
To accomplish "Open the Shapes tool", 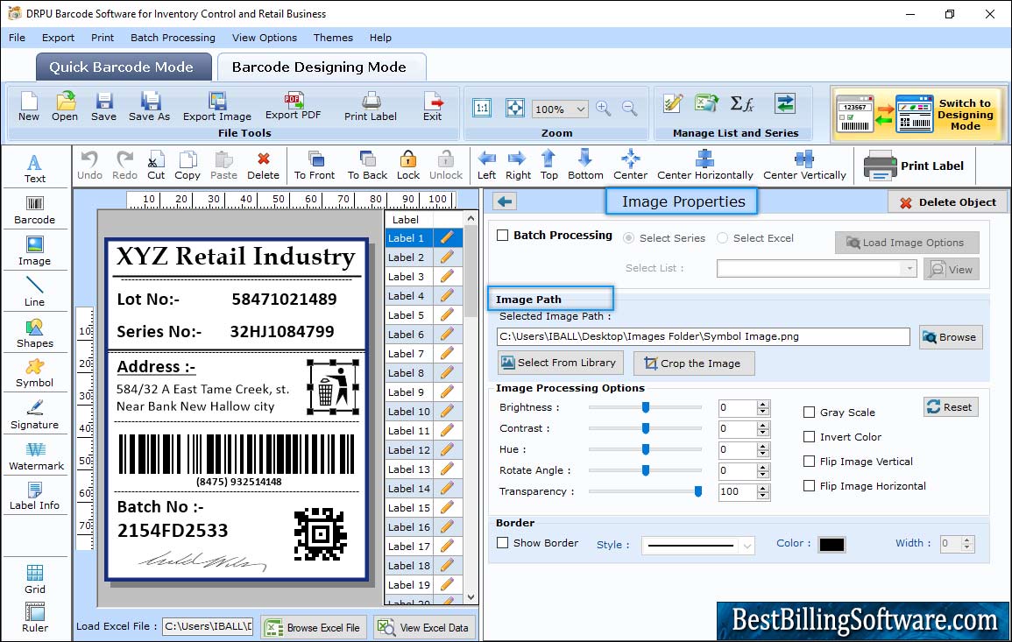I will tap(35, 333).
